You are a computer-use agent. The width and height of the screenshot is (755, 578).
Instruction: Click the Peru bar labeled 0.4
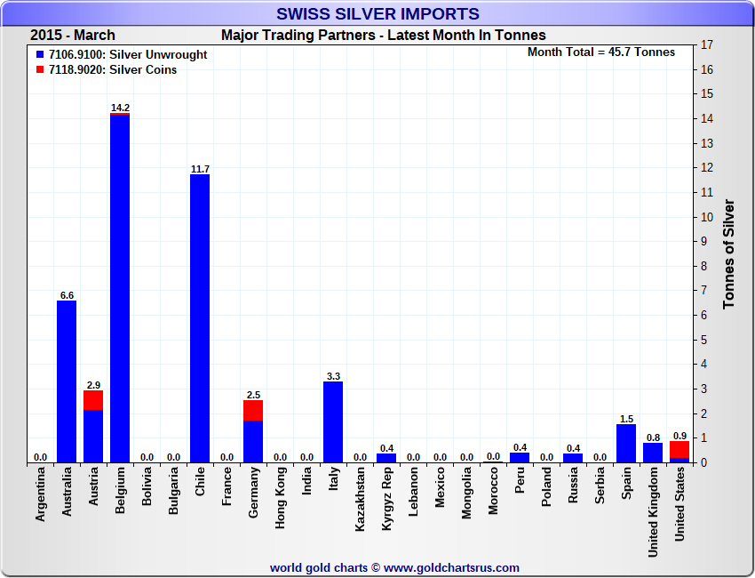520,457
